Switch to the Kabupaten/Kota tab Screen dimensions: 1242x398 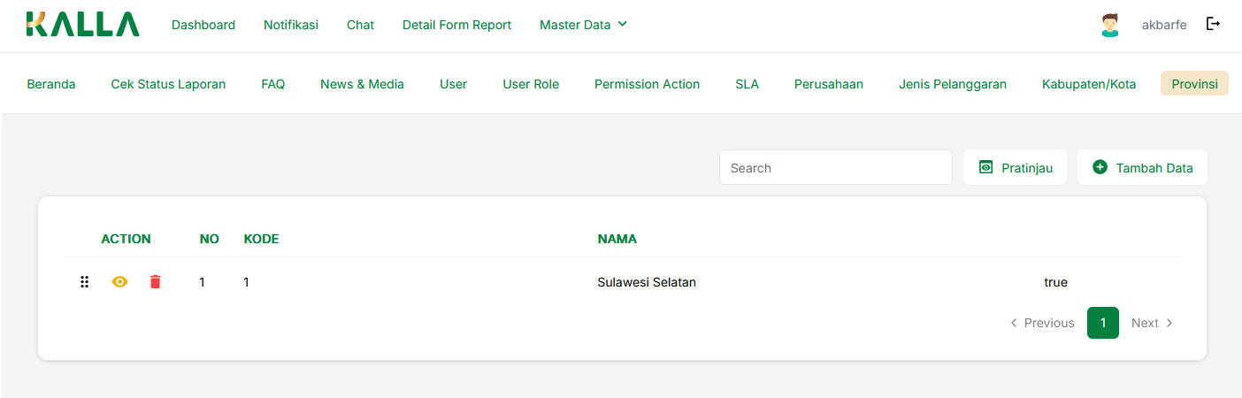point(1089,84)
